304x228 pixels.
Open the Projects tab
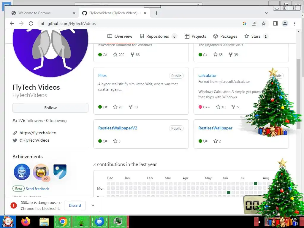[195, 36]
